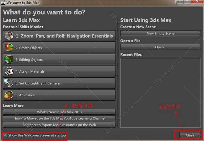Image resolution: width=204 pixels, height=141 pixels.
Task: Click the Create Objects movie icon
Action: tap(9, 48)
